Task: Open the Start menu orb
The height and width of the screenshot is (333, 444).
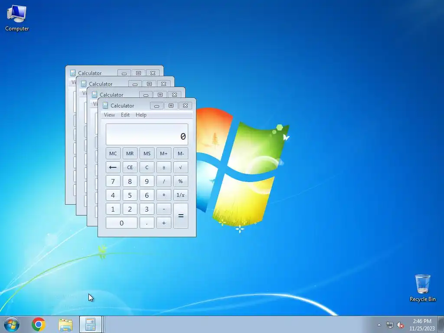Action: pyautogui.click(x=12, y=324)
